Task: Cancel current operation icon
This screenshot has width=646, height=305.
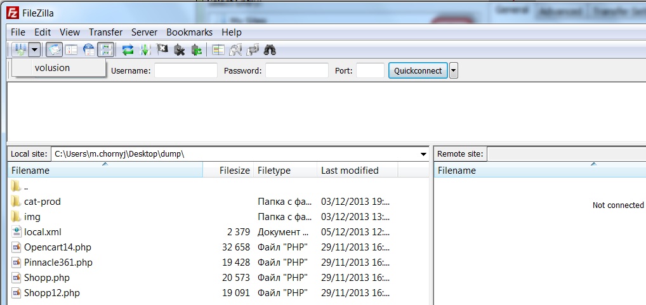Action: 162,49
